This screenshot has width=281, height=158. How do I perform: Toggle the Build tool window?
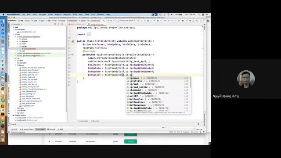(x=61, y=129)
